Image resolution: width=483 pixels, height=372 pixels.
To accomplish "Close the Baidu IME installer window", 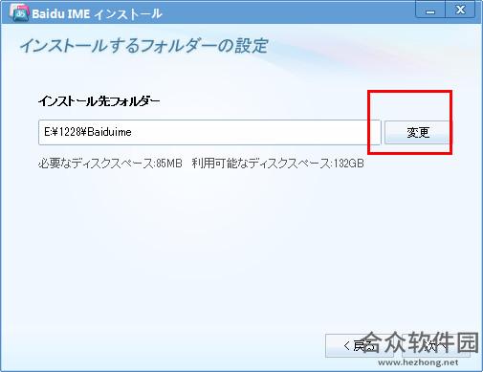I will pyautogui.click(x=460, y=11).
